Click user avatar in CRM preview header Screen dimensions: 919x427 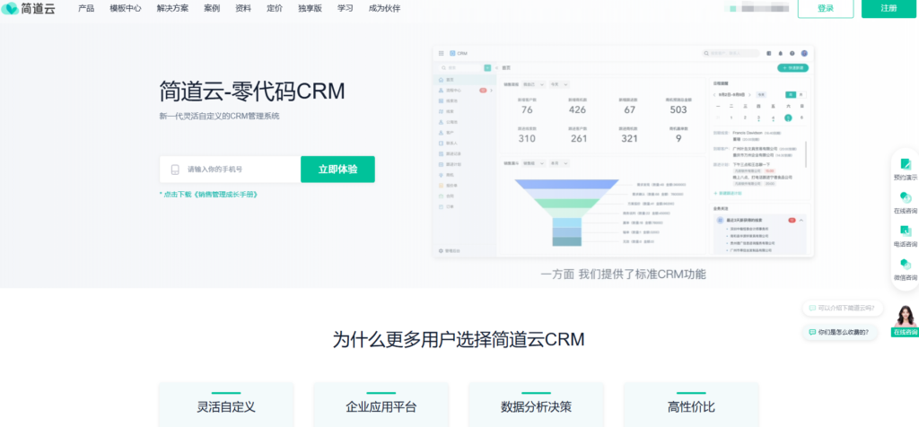click(x=804, y=53)
